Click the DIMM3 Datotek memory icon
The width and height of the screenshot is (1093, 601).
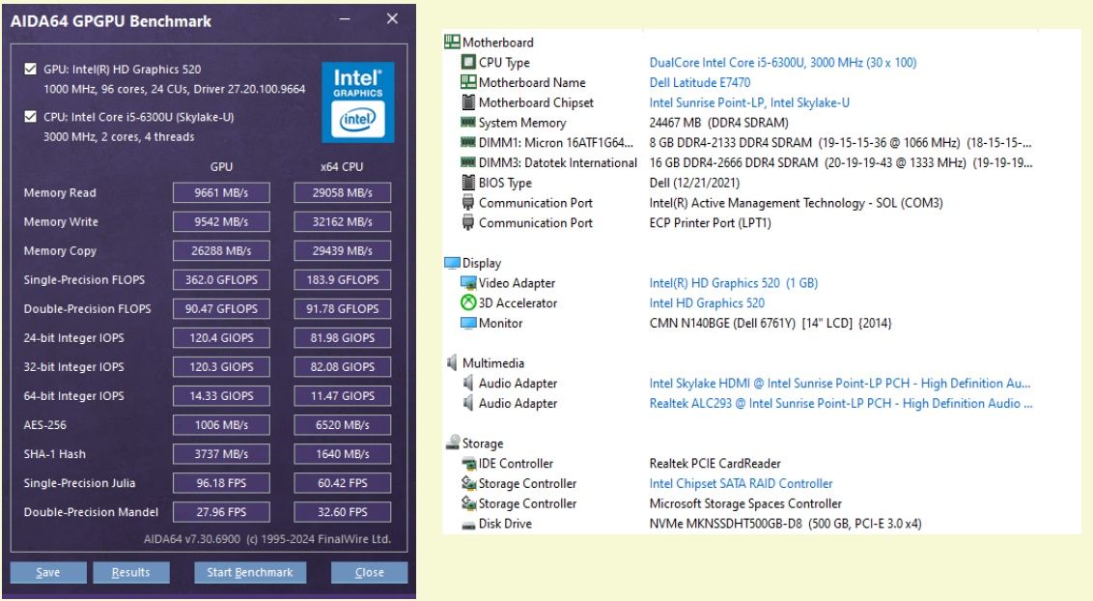coord(468,162)
